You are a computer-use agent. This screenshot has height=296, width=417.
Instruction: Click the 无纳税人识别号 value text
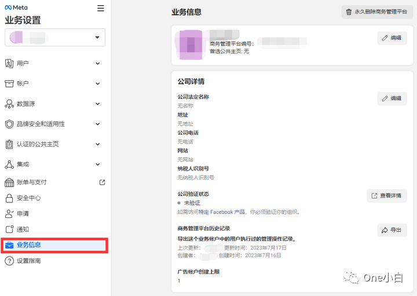[x=196, y=177]
